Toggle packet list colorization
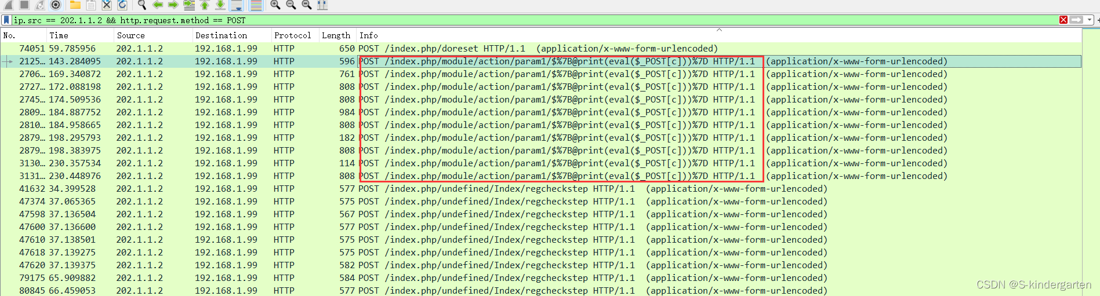 256,5
